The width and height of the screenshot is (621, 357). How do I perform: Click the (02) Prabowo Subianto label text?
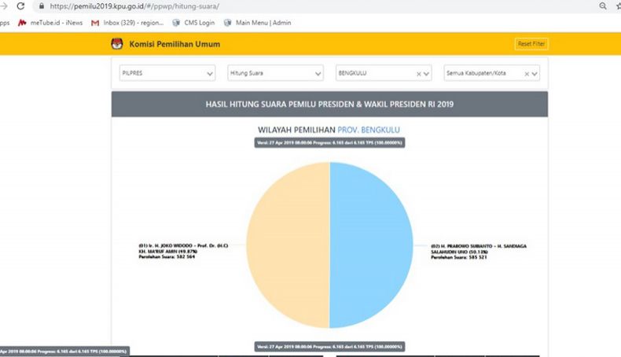coord(479,252)
